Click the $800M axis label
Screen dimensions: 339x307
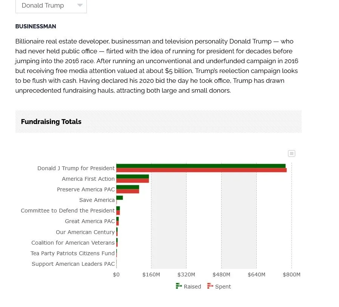coord(291,274)
